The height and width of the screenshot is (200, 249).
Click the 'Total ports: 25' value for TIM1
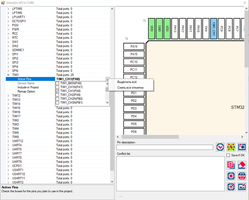click(x=65, y=75)
